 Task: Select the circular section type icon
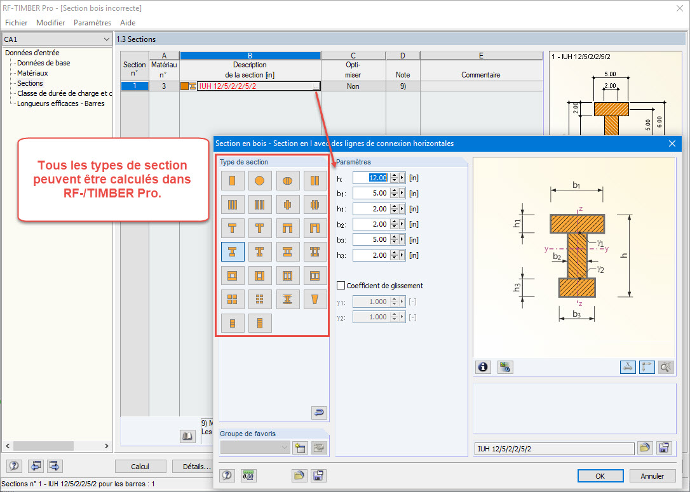(260, 180)
